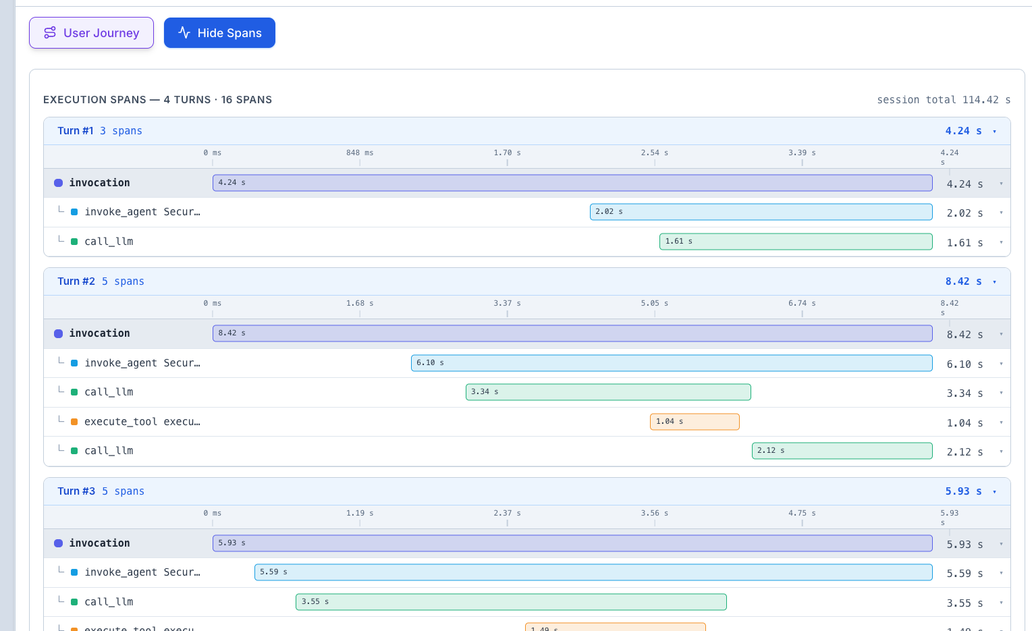The width and height of the screenshot is (1032, 631).
Task: Click the purple invocation dot in Turn #1
Action: [x=58, y=183]
